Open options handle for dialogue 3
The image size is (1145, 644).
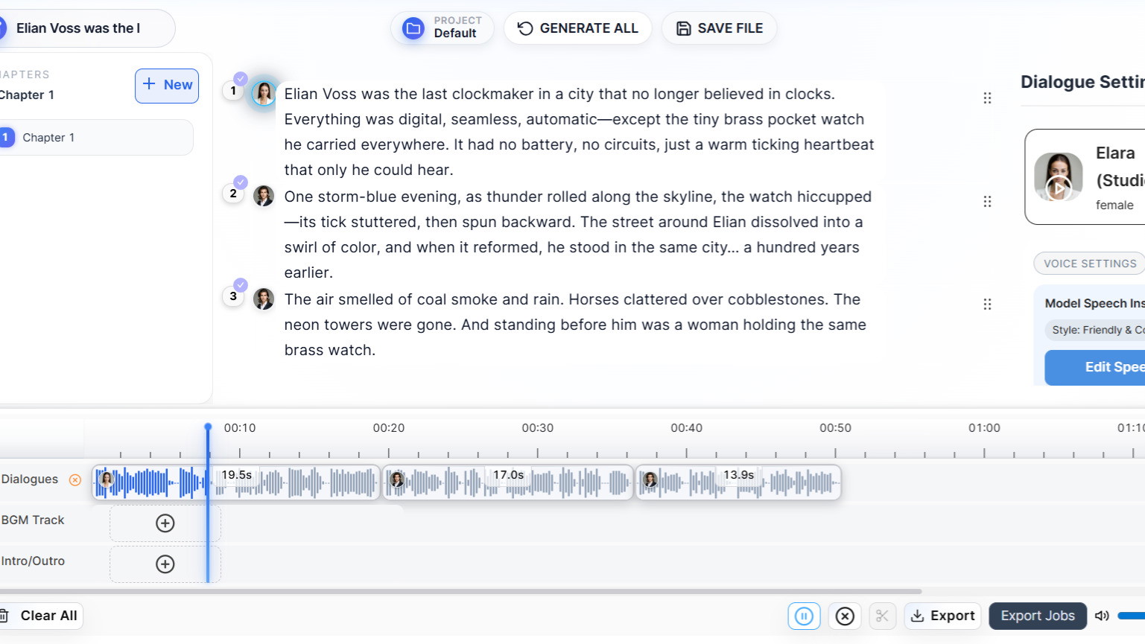[x=987, y=304]
